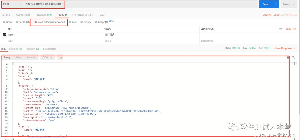Open the Comments (0) link
301x140 pixels.
tap(289, 15)
